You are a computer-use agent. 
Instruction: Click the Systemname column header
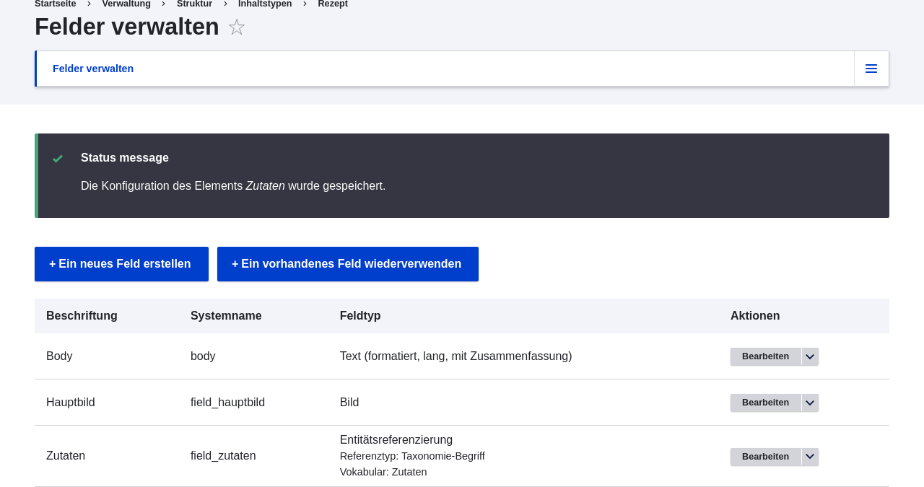226,316
